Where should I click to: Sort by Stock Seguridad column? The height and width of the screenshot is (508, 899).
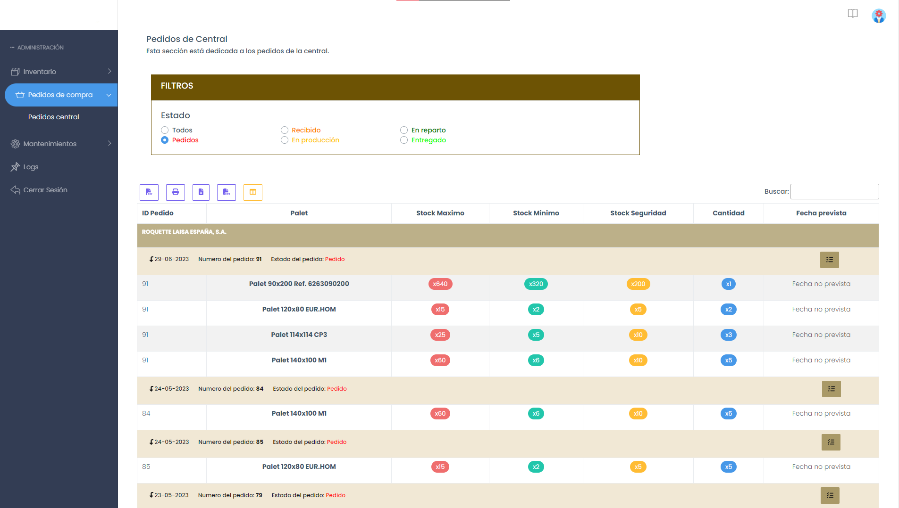click(x=638, y=213)
